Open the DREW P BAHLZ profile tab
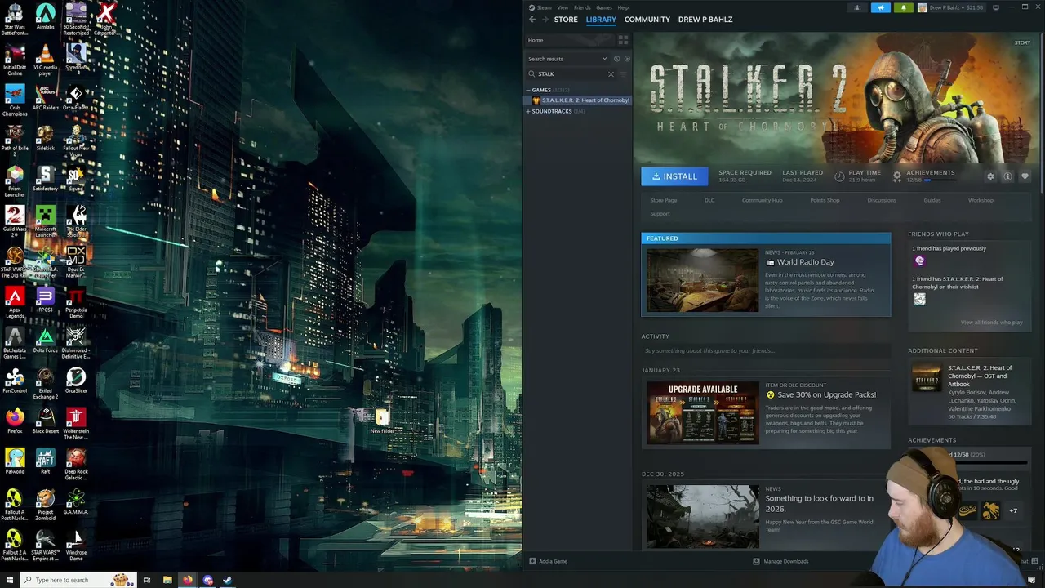 pos(705,20)
